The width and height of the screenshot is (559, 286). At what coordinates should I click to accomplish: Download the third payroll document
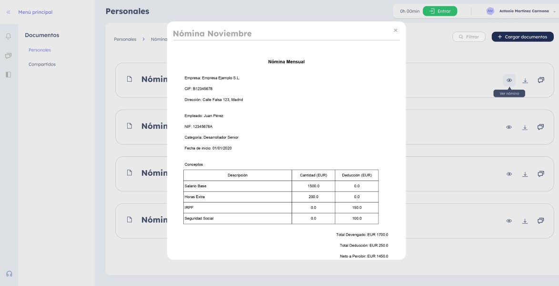[525, 174]
